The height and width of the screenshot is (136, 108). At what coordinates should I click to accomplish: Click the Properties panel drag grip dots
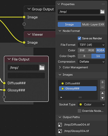point(103,4)
